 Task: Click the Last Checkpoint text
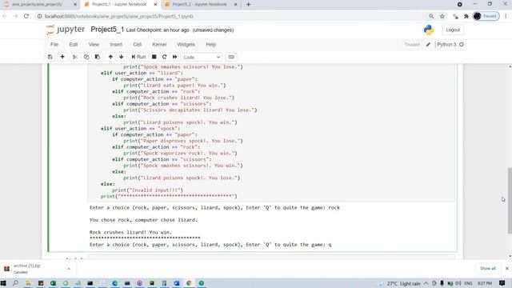[x=158, y=30]
